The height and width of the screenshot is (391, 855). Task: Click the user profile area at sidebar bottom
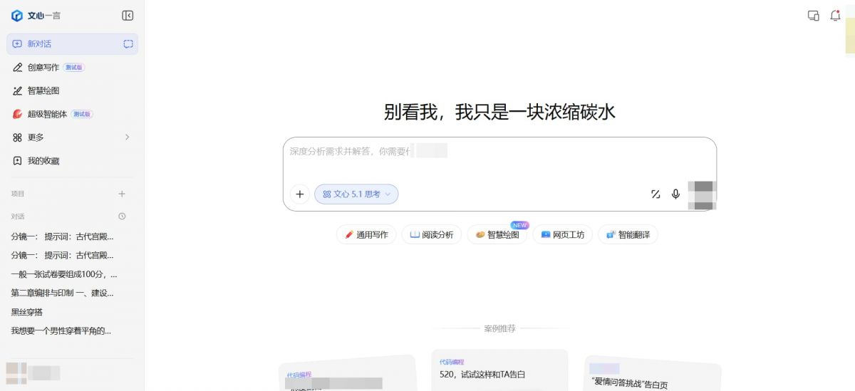33,372
